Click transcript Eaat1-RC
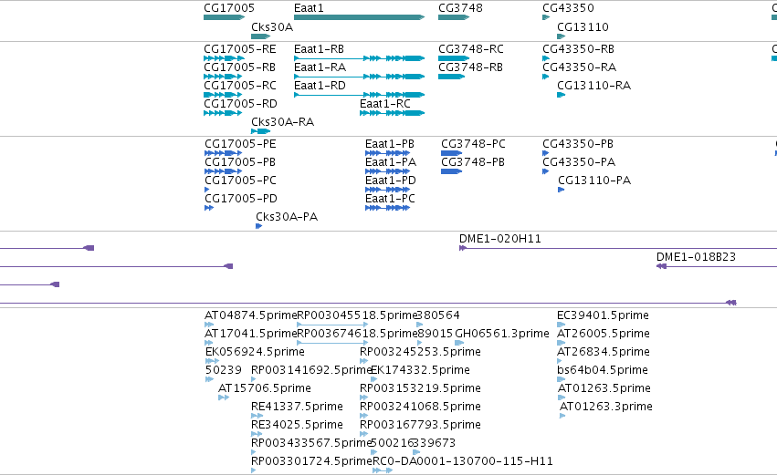The width and height of the screenshot is (777, 475). pos(392,113)
